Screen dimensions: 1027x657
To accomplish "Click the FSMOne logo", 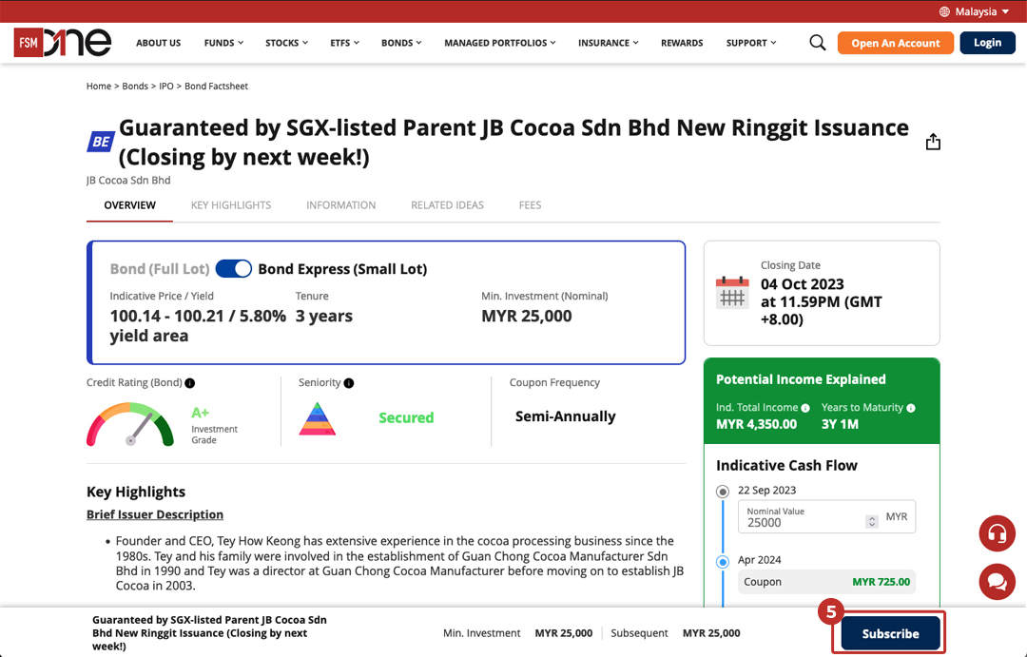I will (x=63, y=43).
